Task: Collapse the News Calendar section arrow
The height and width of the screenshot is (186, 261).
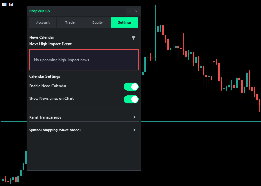Action: pyautogui.click(x=134, y=38)
